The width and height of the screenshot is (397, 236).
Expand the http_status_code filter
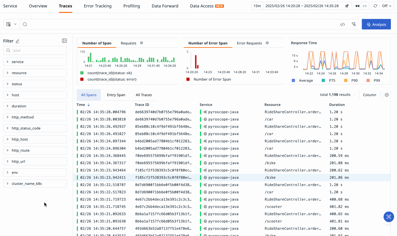(35, 128)
